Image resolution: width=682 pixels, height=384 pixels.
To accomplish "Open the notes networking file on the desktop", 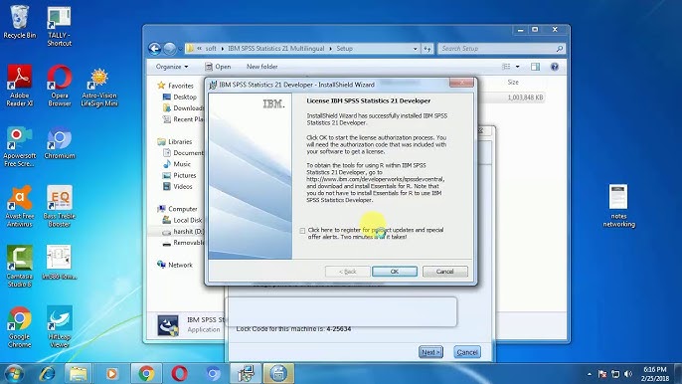I will (x=618, y=206).
